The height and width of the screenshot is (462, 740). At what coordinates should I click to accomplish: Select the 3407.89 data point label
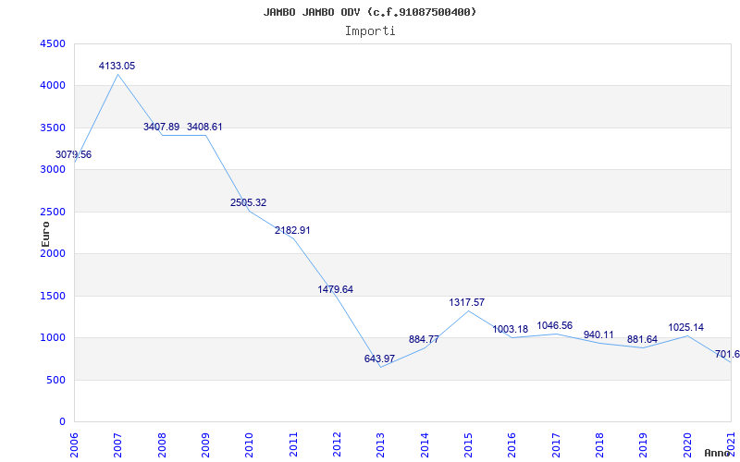pos(161,127)
